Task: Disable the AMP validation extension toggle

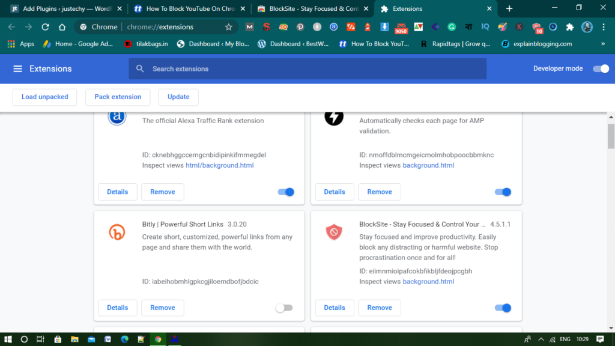Action: (503, 192)
